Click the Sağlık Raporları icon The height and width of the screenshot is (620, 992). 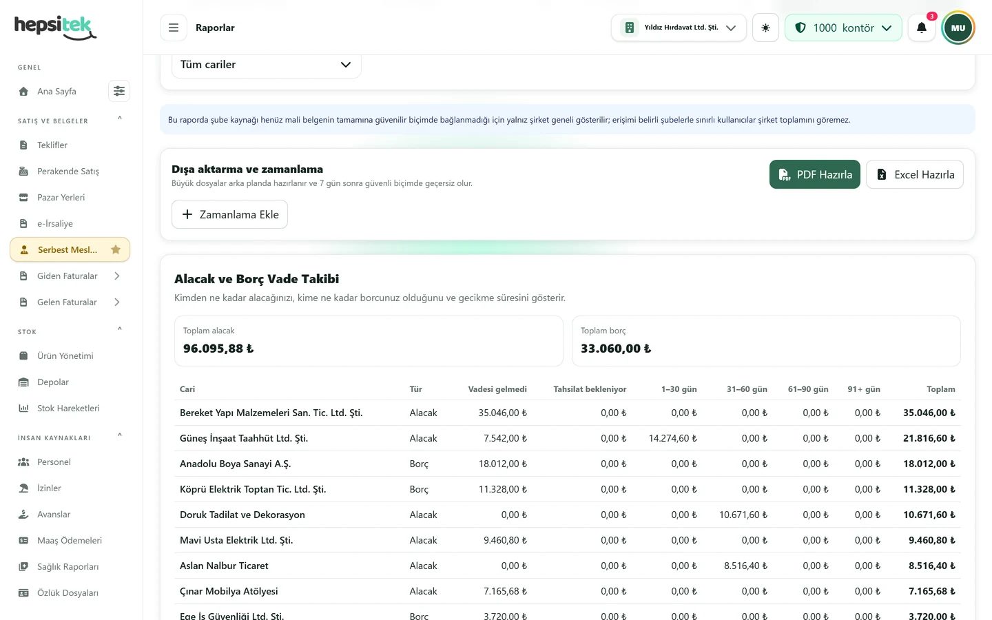23,566
